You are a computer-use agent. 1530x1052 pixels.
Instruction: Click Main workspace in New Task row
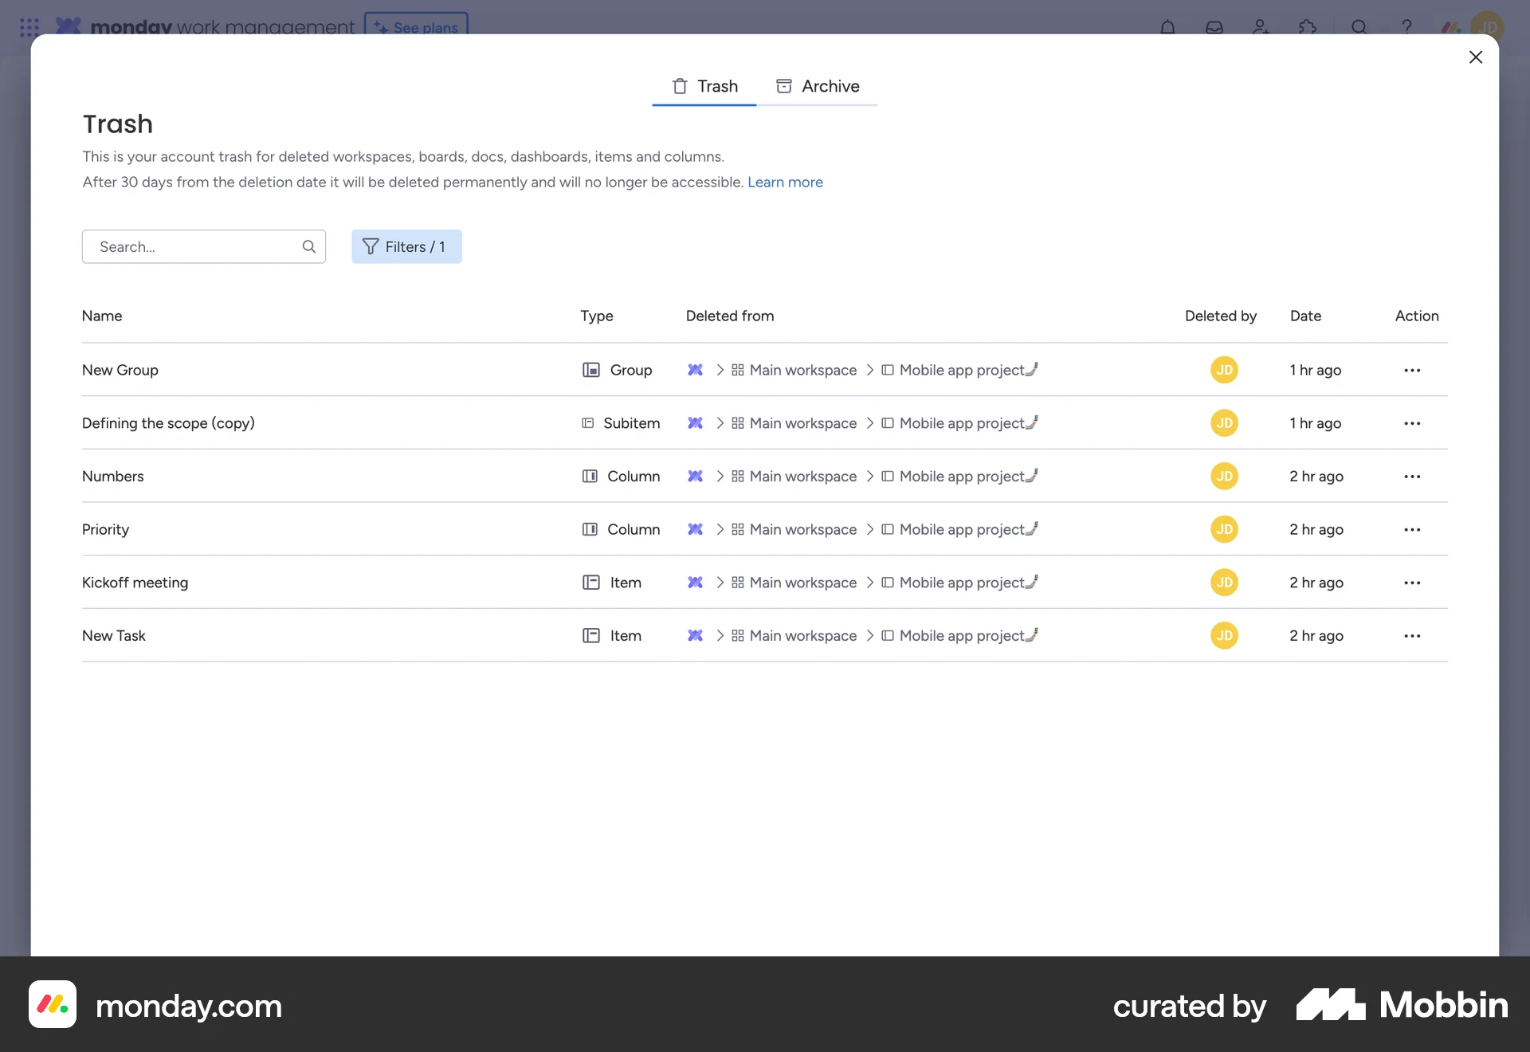(802, 636)
